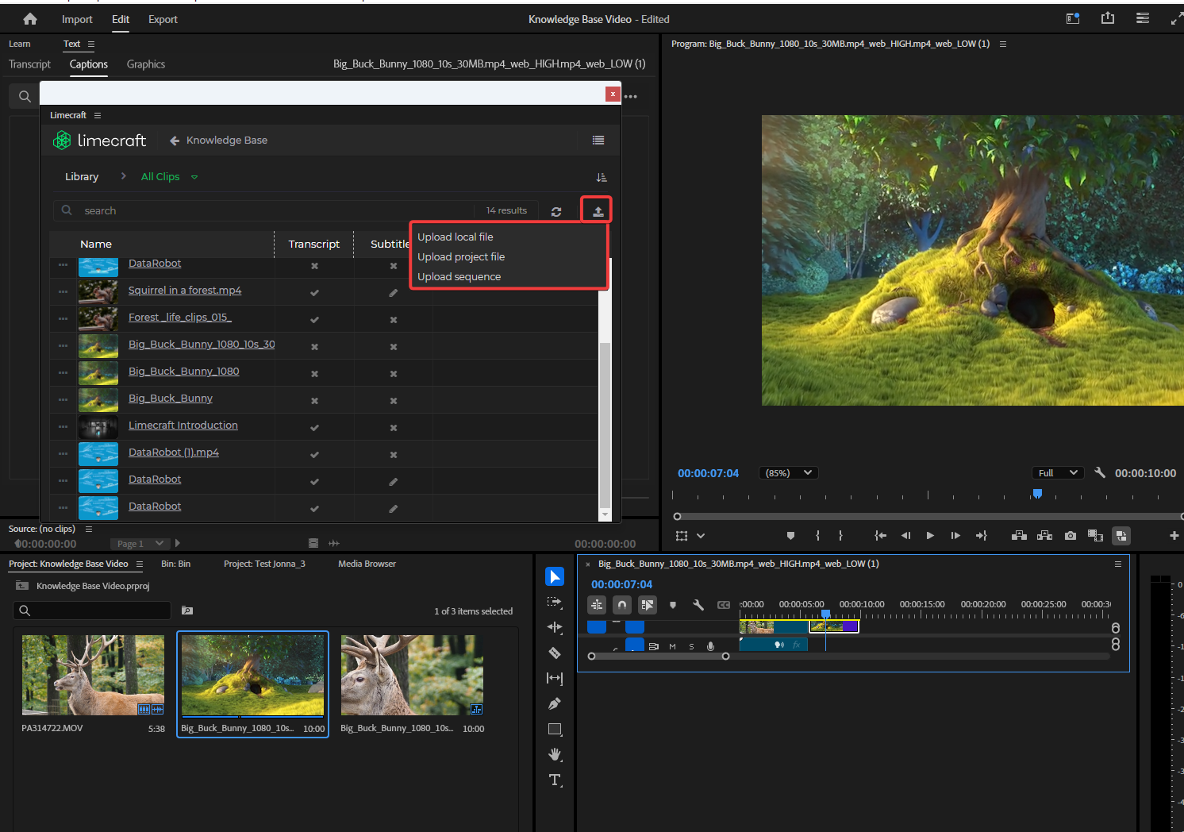Go to the Home screen icon
The height and width of the screenshot is (832, 1184).
(x=30, y=19)
